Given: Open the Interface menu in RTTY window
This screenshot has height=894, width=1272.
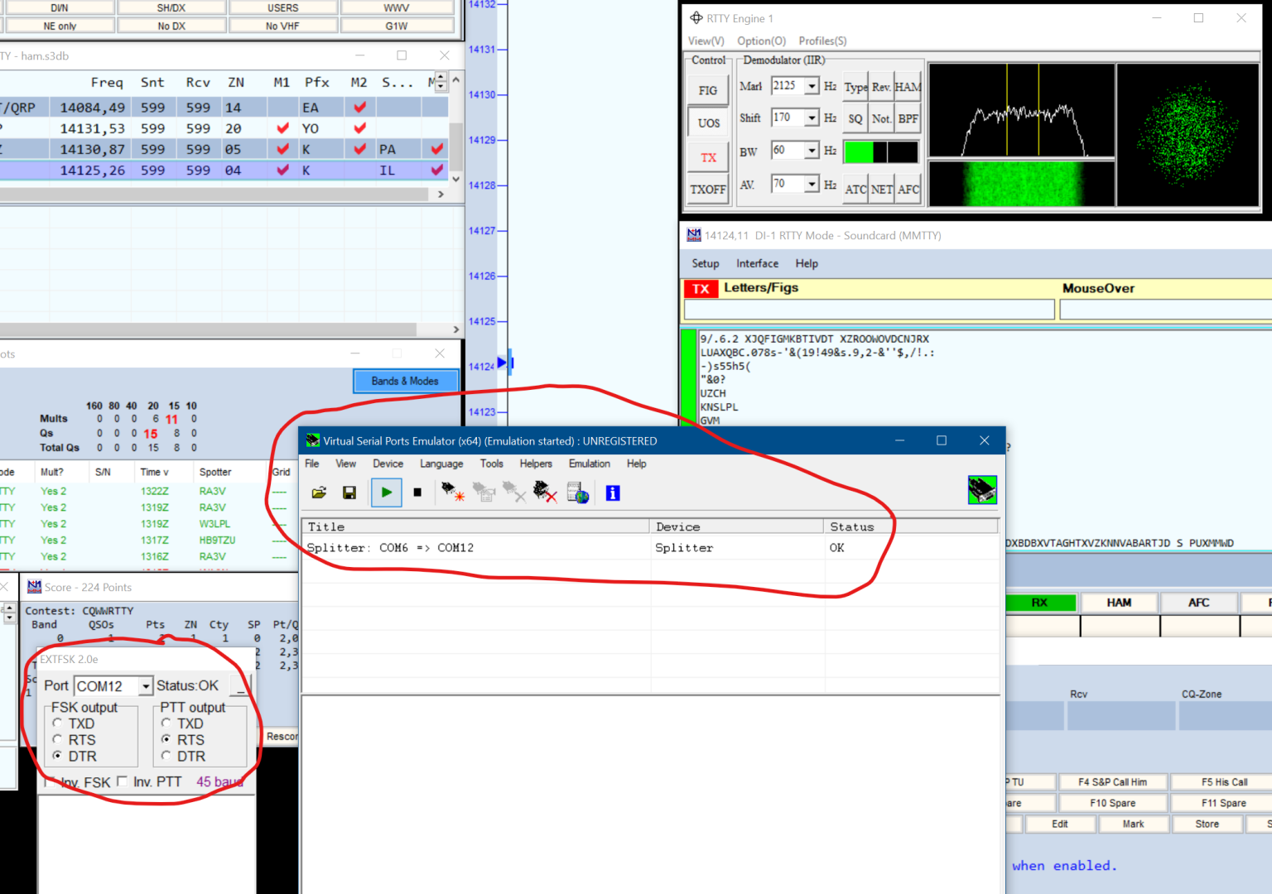Looking at the screenshot, I should pyautogui.click(x=757, y=264).
